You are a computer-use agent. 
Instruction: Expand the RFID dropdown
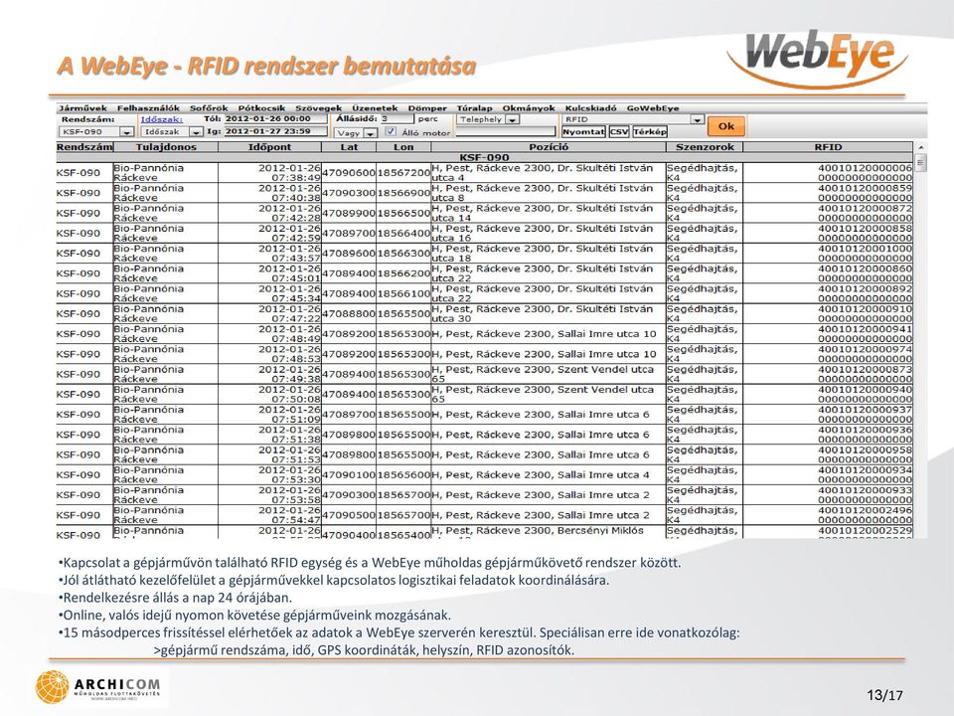[x=697, y=120]
